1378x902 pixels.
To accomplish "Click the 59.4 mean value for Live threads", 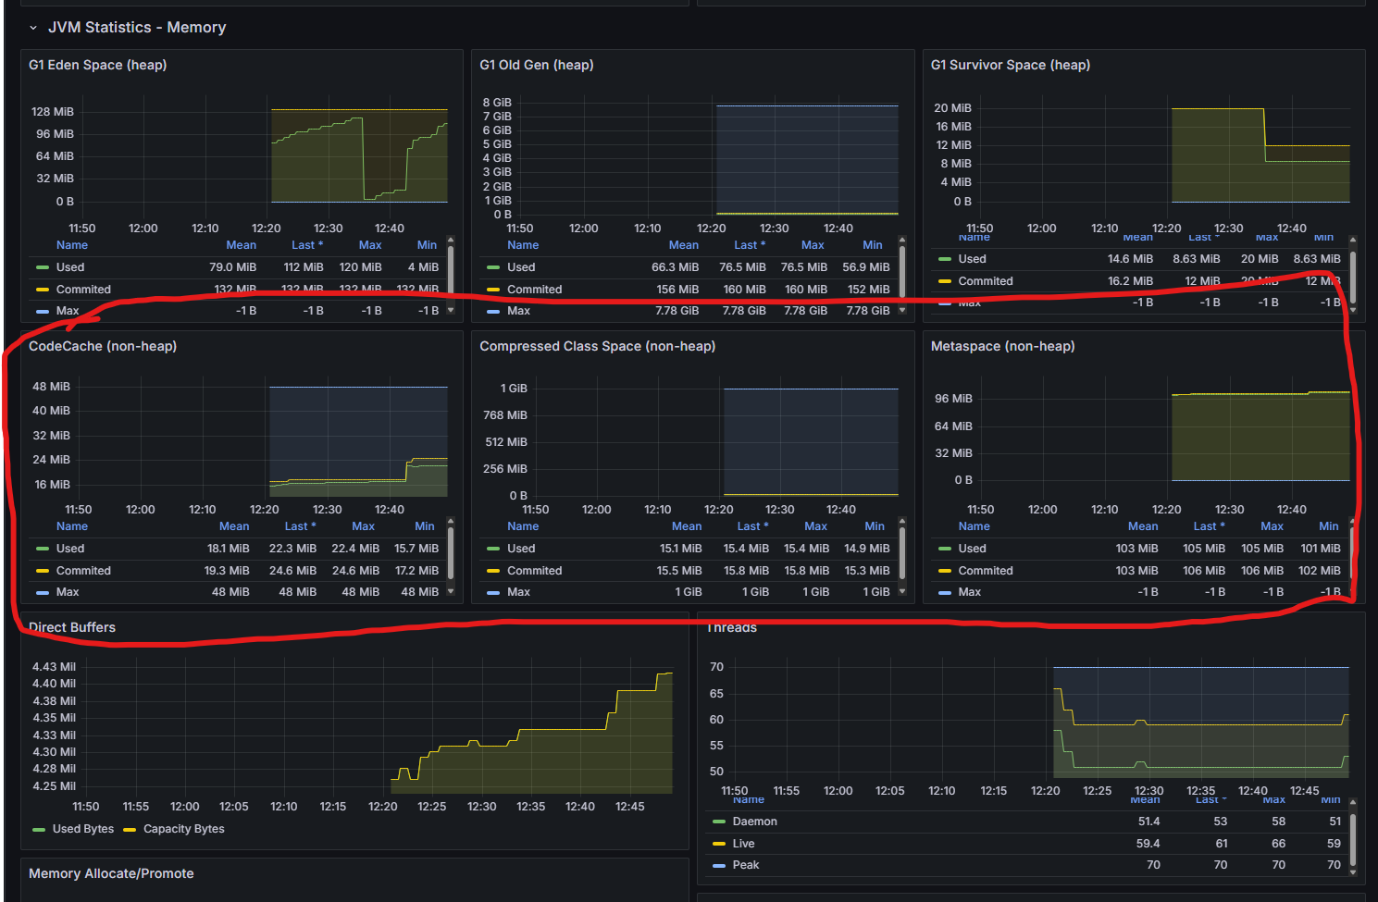I will point(1148,844).
